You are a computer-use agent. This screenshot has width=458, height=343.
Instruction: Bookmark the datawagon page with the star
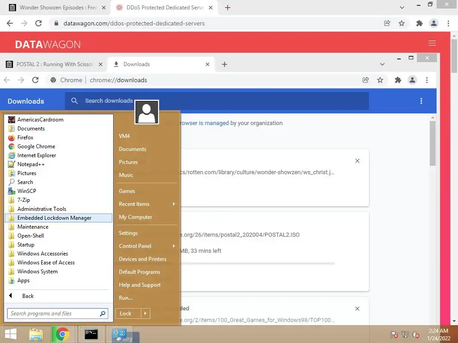[402, 23]
